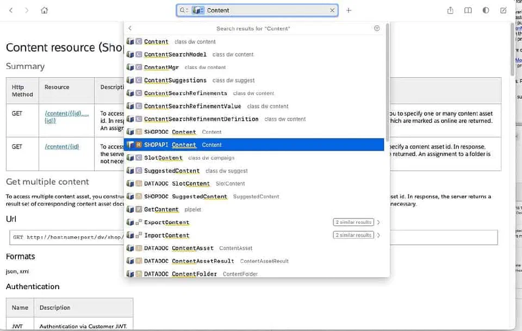Screen dimensions: 522x331
Task: Select ContentMgr result
Action: coord(254,67)
